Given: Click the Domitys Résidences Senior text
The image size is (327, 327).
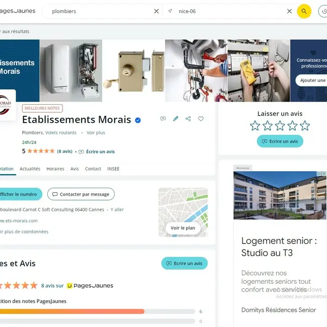Looking at the screenshot, I should coord(279,310).
